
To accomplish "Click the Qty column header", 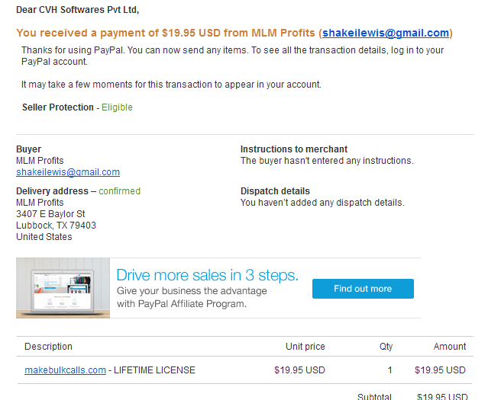I will (386, 346).
